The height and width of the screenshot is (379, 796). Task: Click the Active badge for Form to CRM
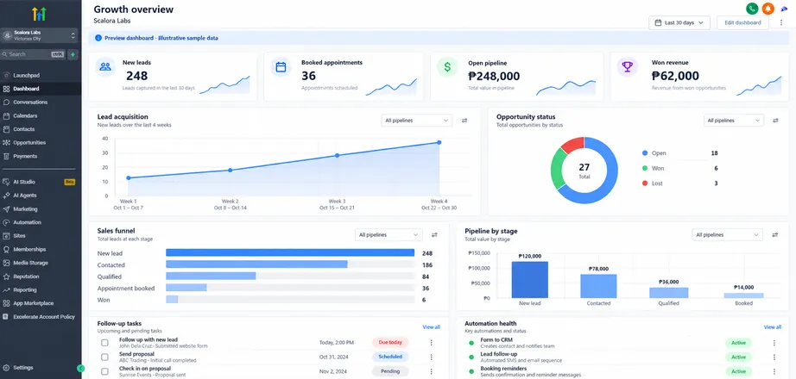click(738, 343)
